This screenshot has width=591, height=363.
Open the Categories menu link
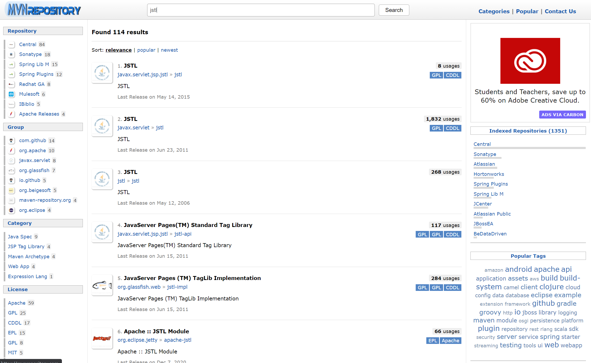click(494, 11)
